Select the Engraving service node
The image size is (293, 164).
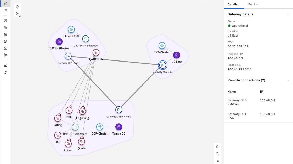[82, 111]
